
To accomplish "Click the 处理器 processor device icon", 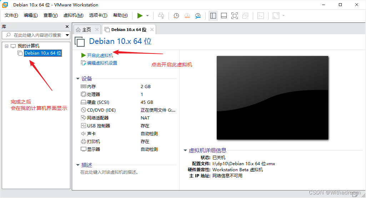I will pyautogui.click(x=83, y=94).
